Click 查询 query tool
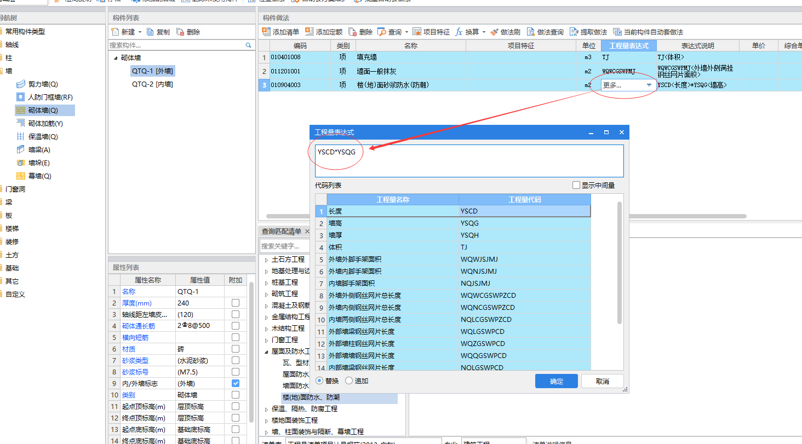 [x=389, y=32]
